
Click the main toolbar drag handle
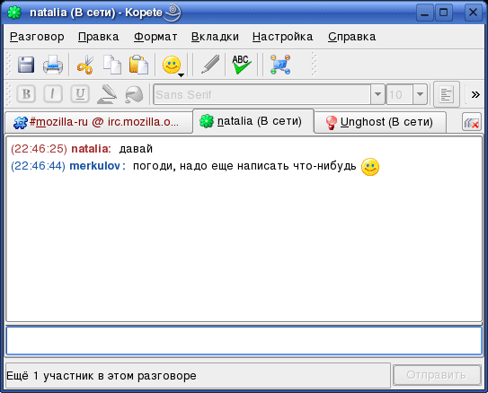coord(8,65)
